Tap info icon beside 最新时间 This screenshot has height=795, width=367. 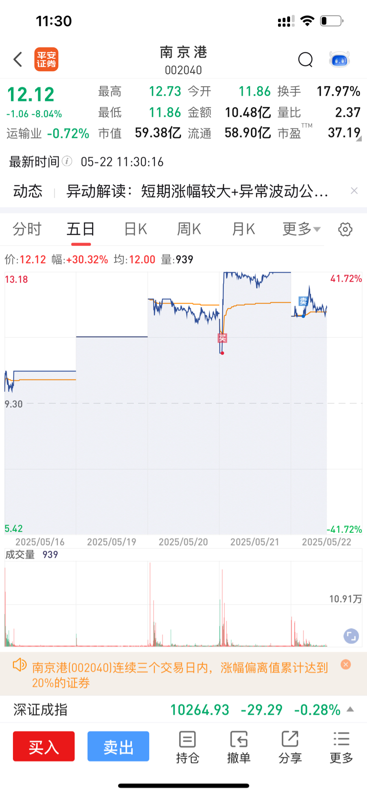pyautogui.click(x=67, y=161)
